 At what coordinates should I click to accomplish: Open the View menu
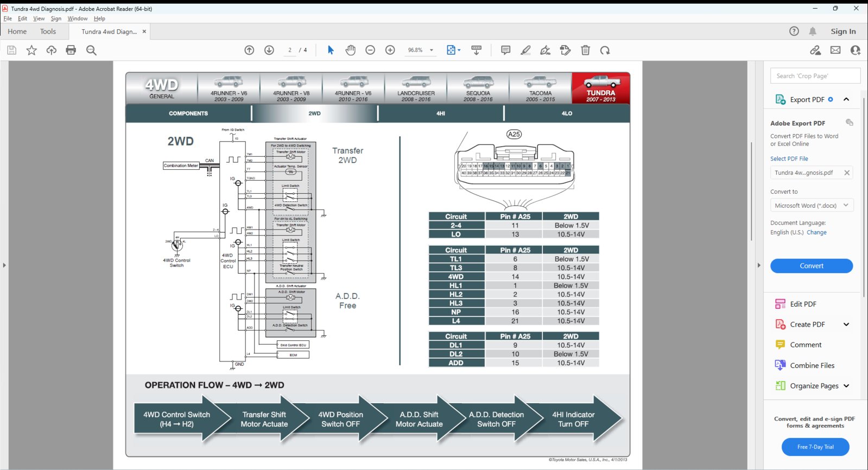39,18
